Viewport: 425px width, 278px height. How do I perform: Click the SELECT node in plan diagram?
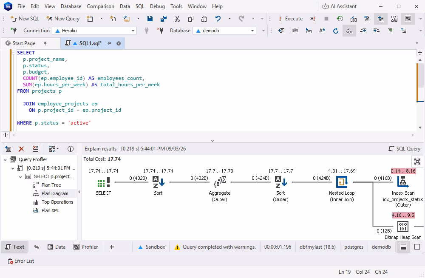(x=103, y=185)
